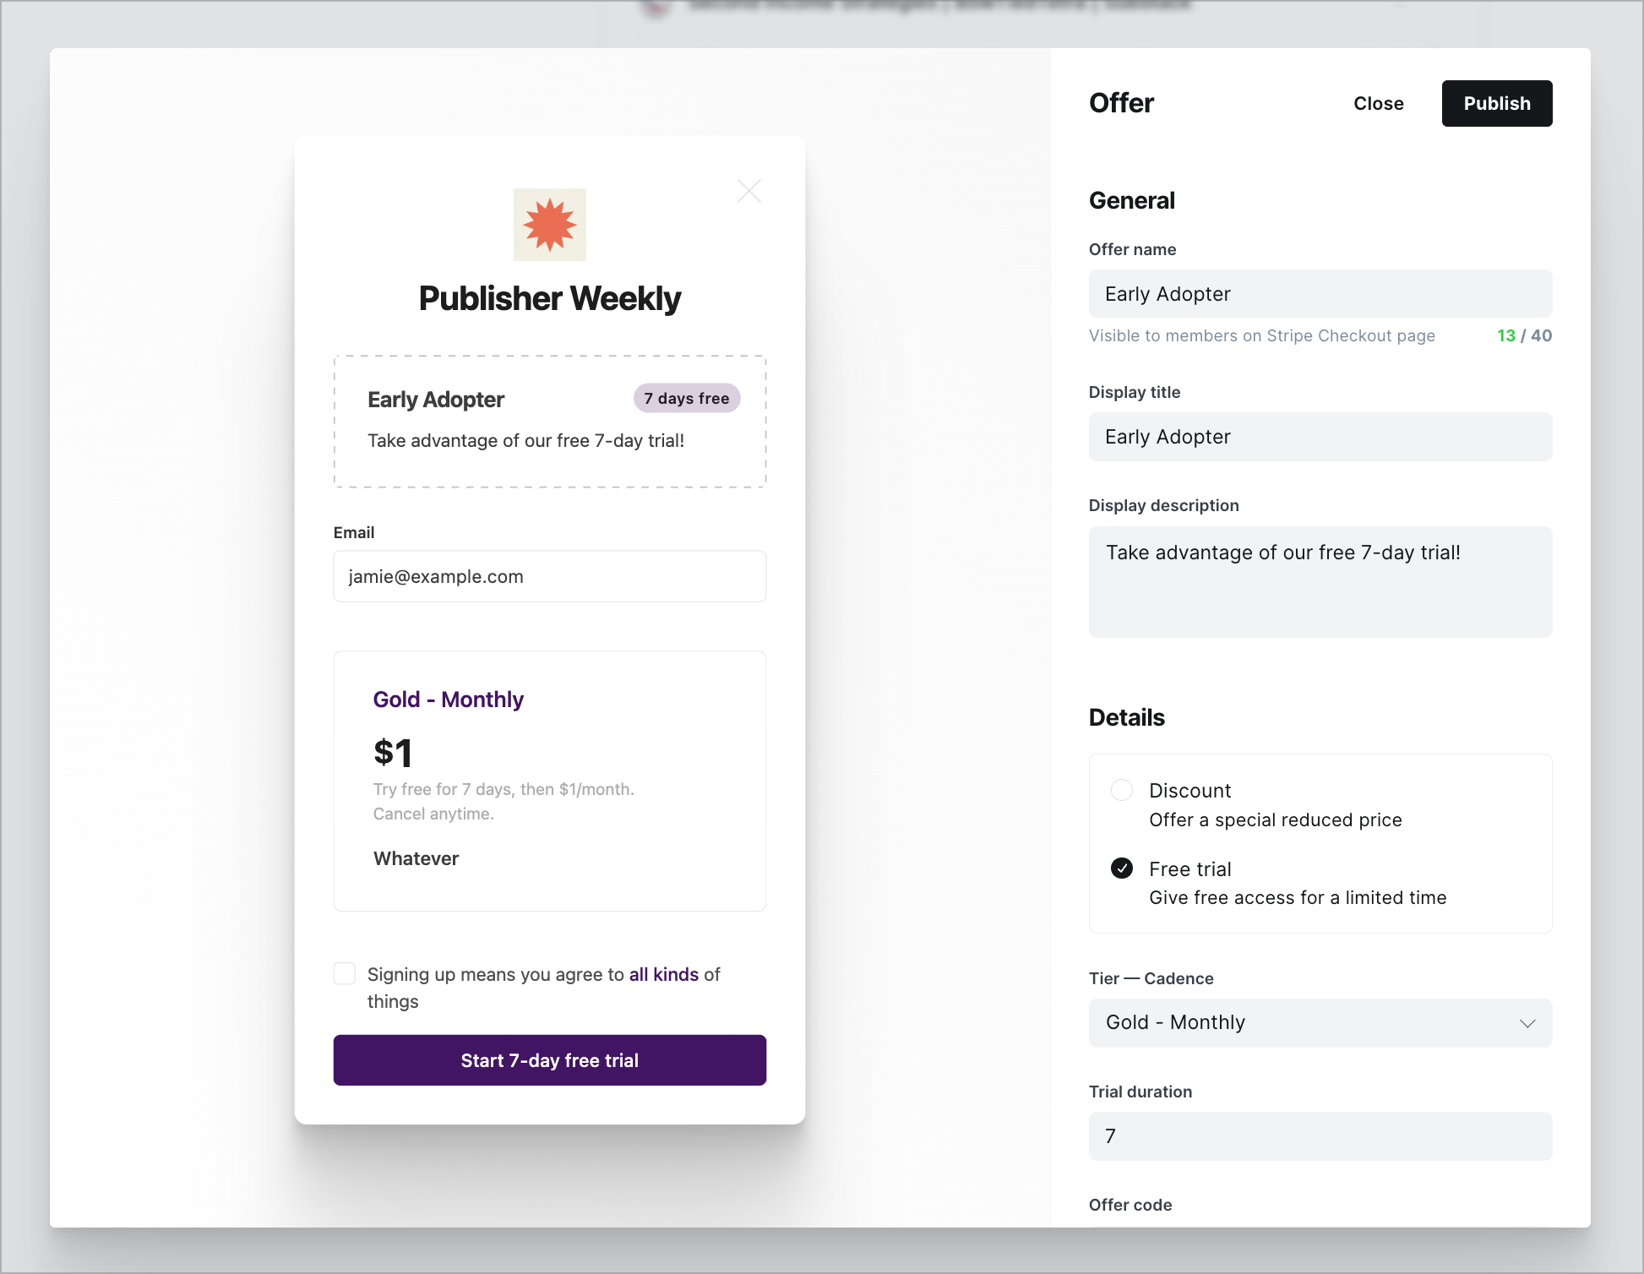Click the email input field in preview
The height and width of the screenshot is (1274, 1644).
coord(550,575)
